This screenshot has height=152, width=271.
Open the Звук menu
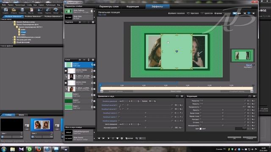click(35, 5)
